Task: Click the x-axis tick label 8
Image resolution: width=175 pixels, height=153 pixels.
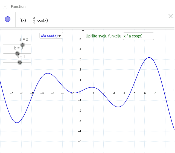Action: pyautogui.click(x=165, y=93)
